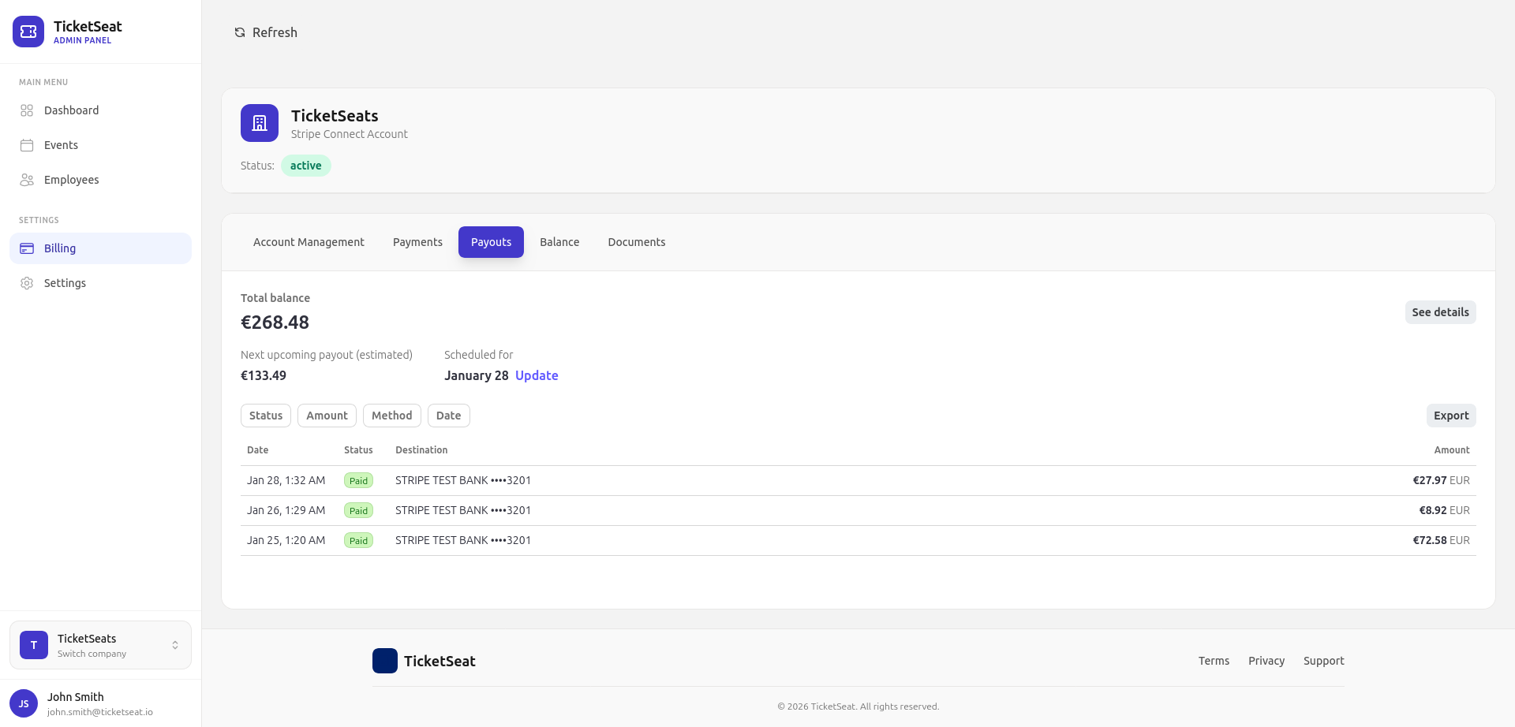This screenshot has height=727, width=1515.
Task: Click John Smith user profile name
Action: tap(76, 697)
